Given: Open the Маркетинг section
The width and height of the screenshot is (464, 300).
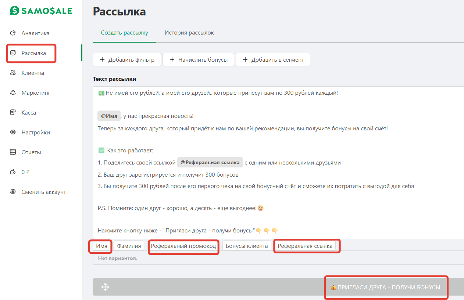Looking at the screenshot, I should (x=36, y=93).
